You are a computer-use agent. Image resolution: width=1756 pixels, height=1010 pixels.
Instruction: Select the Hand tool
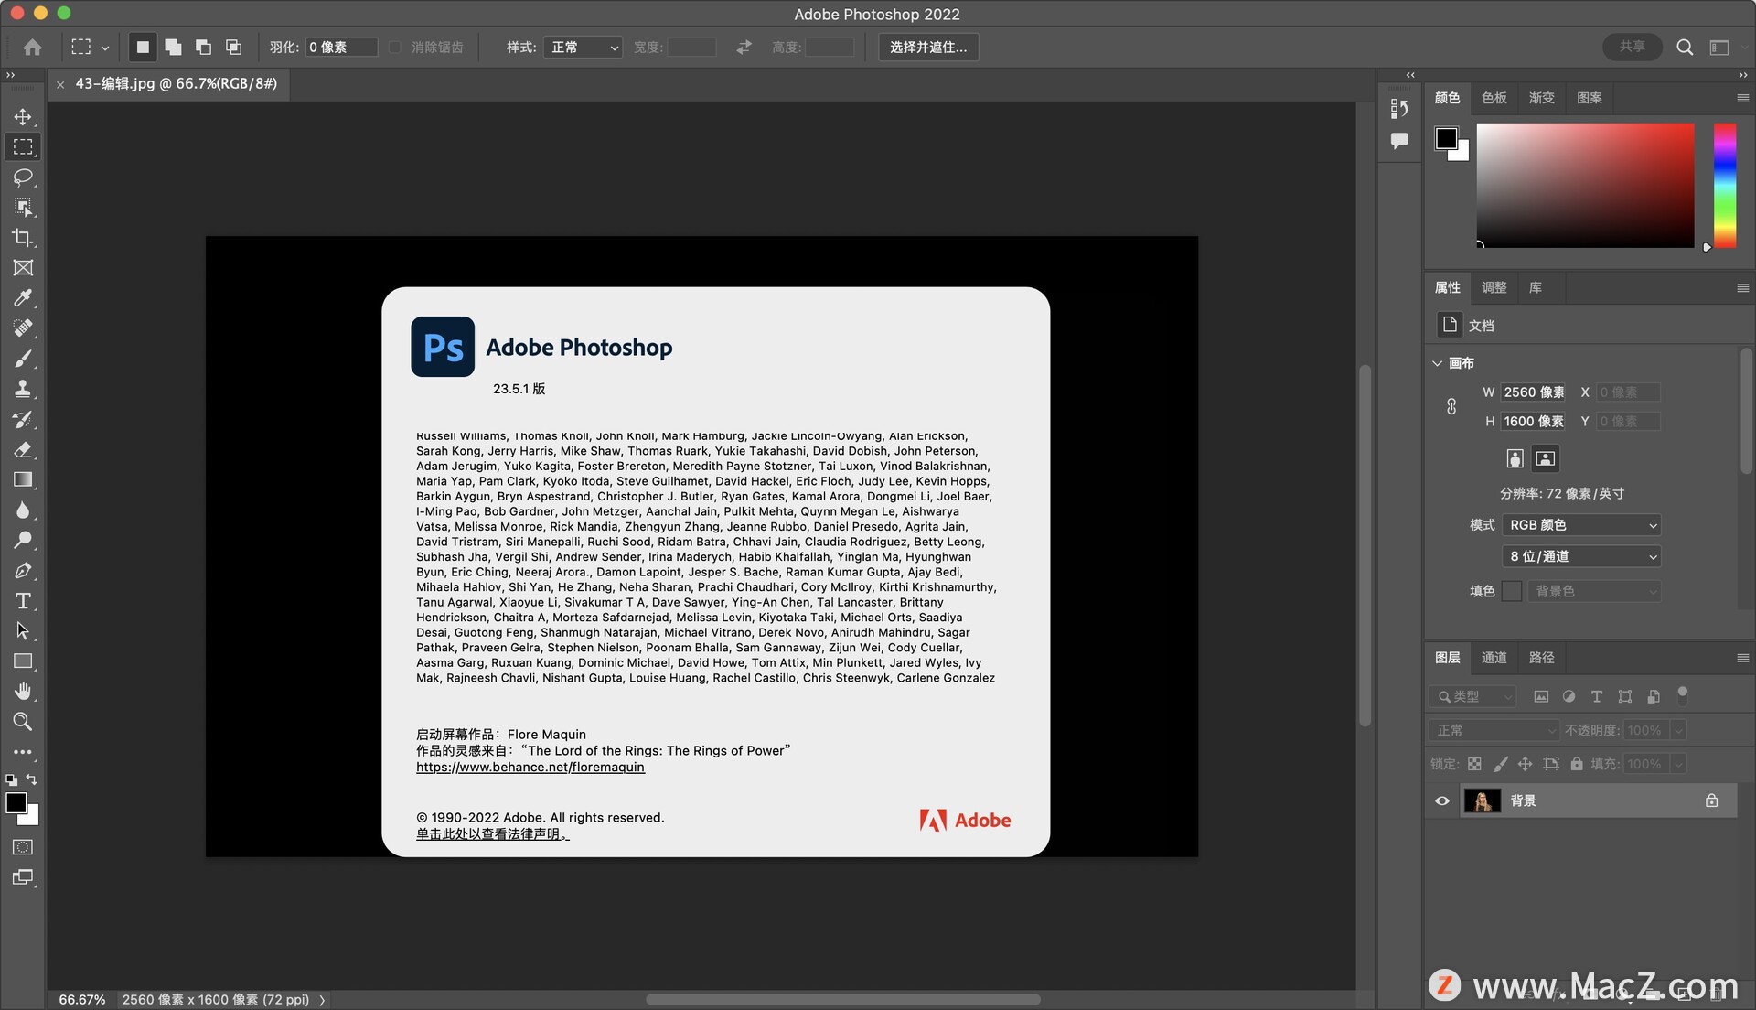pyautogui.click(x=23, y=691)
